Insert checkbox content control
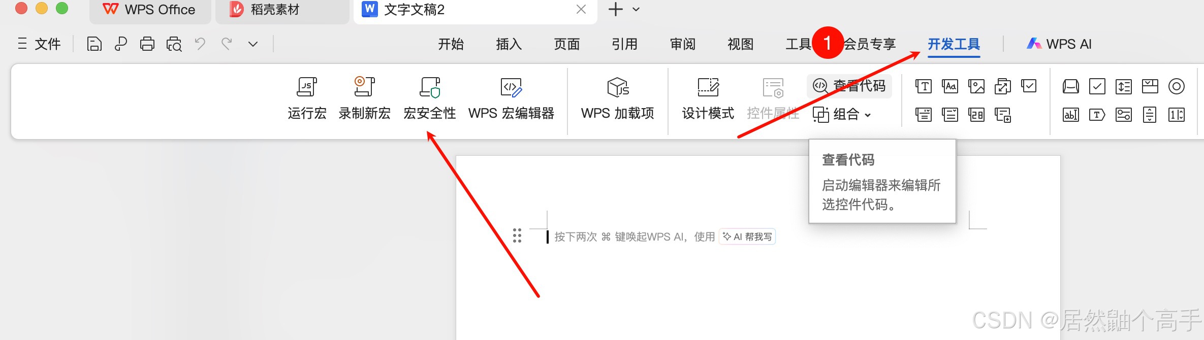This screenshot has width=1204, height=340. tap(1029, 86)
